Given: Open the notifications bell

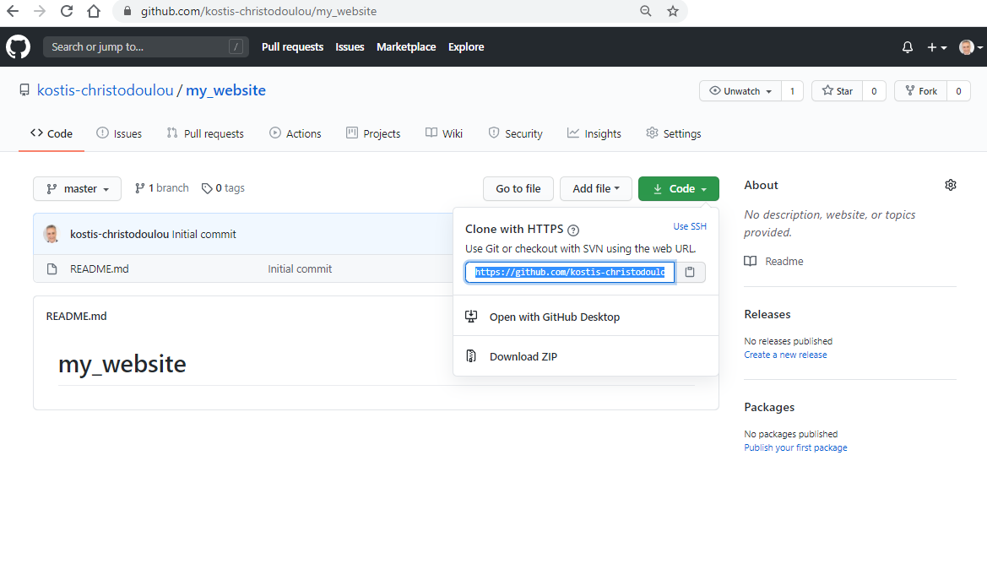Looking at the screenshot, I should tap(908, 47).
